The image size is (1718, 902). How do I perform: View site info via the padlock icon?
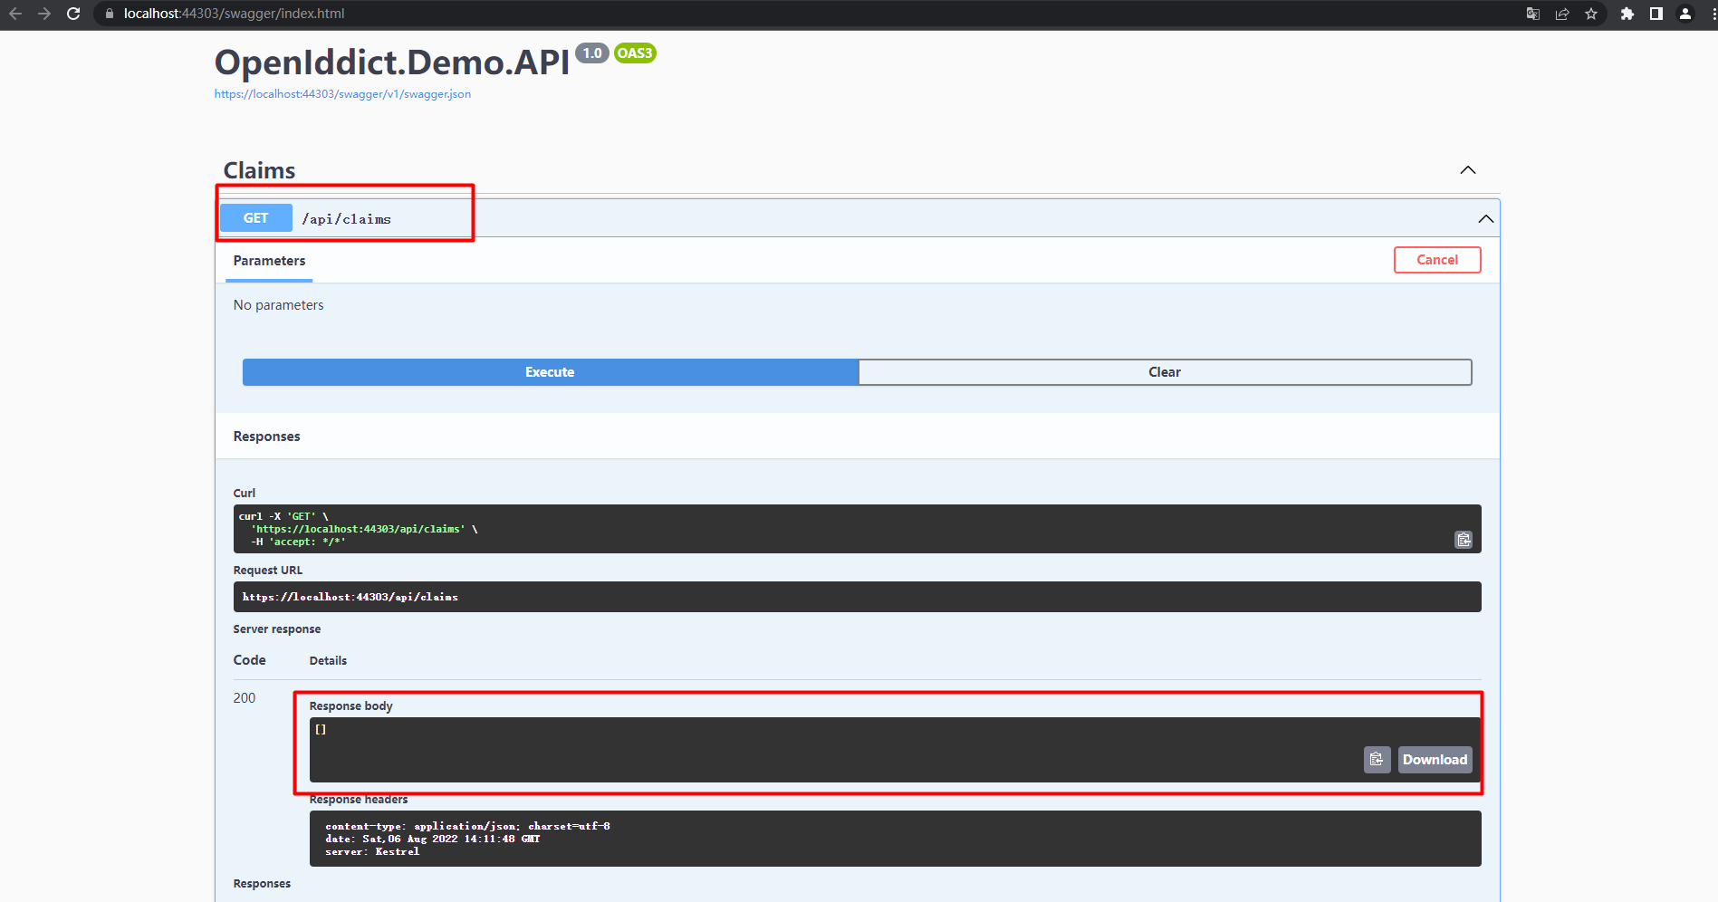[110, 14]
